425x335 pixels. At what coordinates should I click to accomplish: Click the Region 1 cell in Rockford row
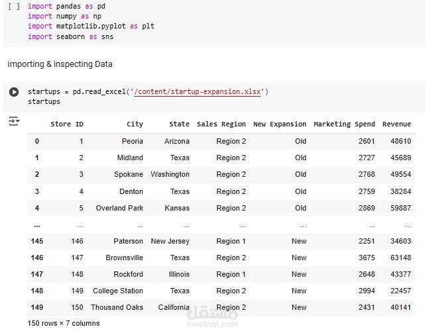(231, 274)
